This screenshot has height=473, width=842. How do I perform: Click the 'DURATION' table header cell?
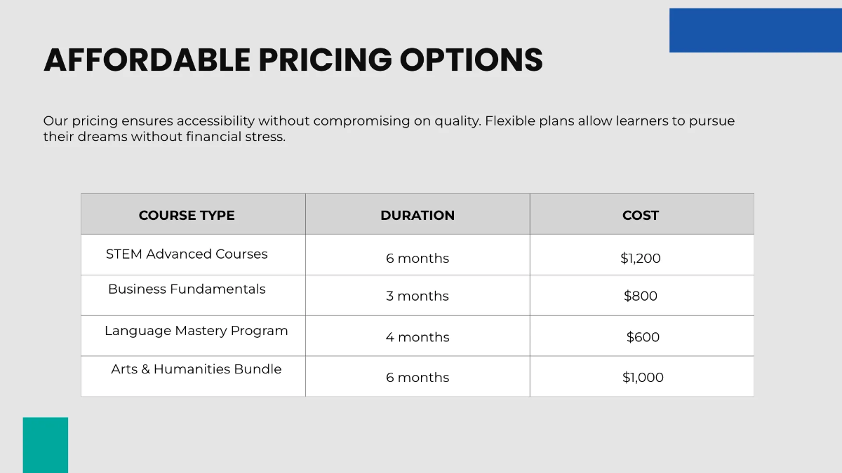417,215
